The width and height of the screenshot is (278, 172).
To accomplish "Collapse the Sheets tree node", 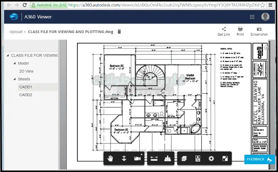I will point(15,79).
